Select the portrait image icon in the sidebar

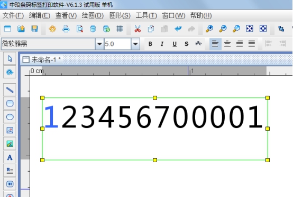click(x=10, y=130)
